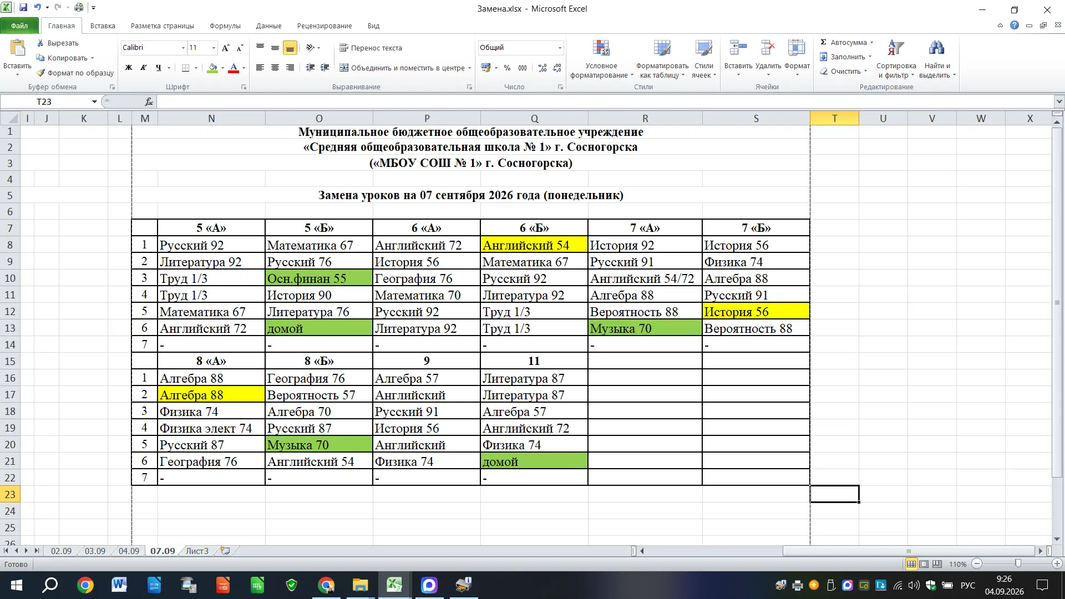Open the 04.09 sheet tab
Viewport: 1065px width, 599px height.
click(129, 551)
